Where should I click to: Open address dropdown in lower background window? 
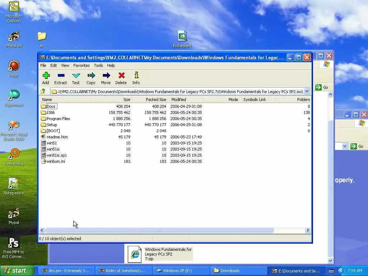[x=345, y=146]
